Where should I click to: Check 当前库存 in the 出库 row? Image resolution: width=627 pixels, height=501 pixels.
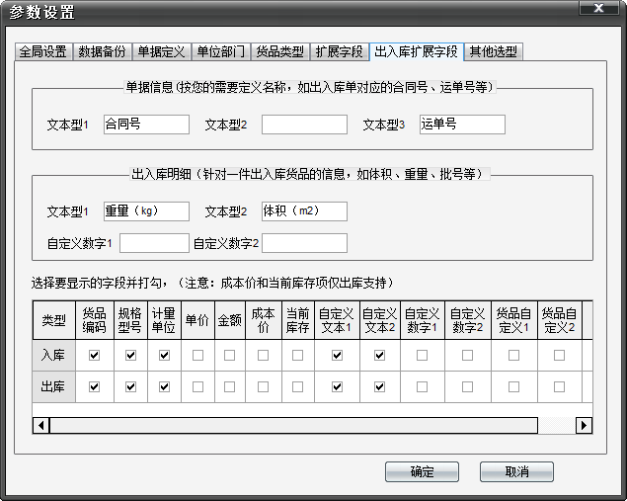[x=297, y=387]
